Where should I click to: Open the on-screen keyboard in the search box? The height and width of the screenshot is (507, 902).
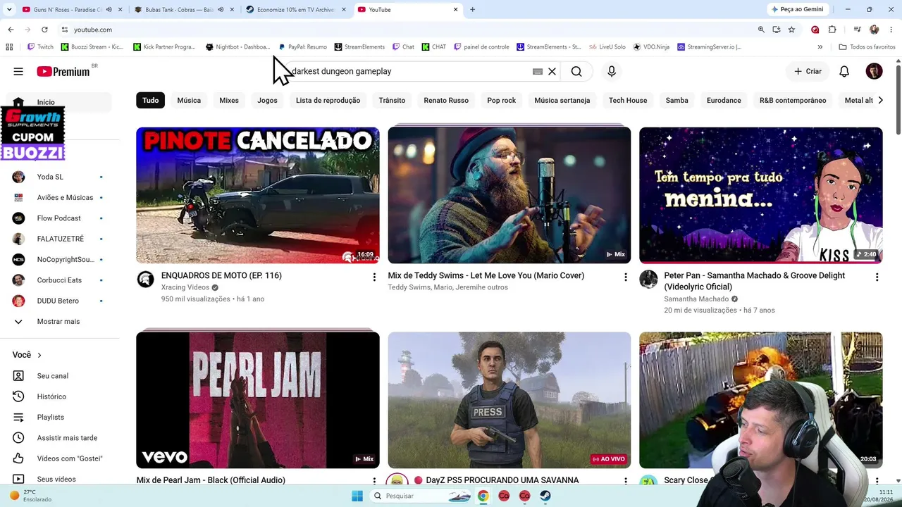tap(538, 71)
